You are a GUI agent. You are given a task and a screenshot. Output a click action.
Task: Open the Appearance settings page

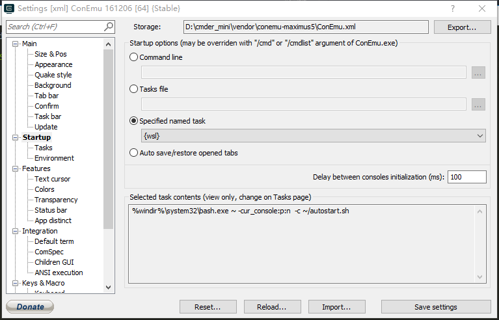click(53, 64)
